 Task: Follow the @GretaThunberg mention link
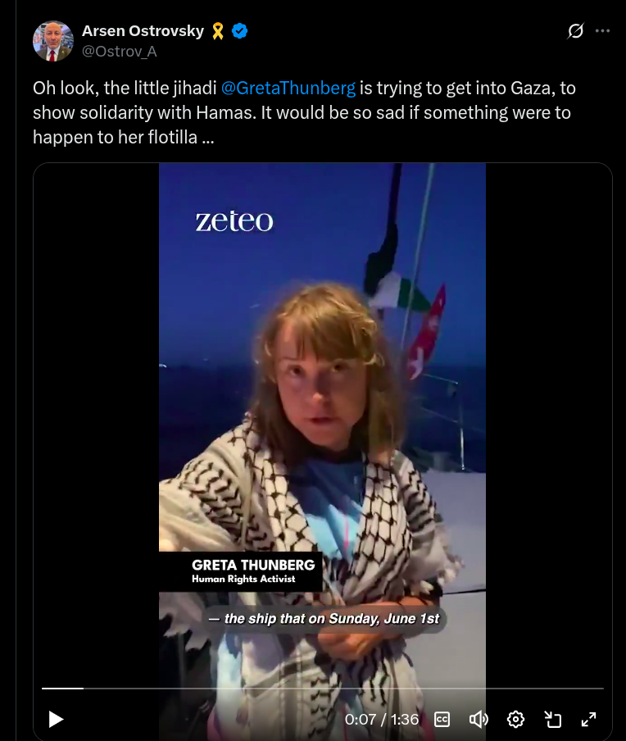pyautogui.click(x=288, y=89)
